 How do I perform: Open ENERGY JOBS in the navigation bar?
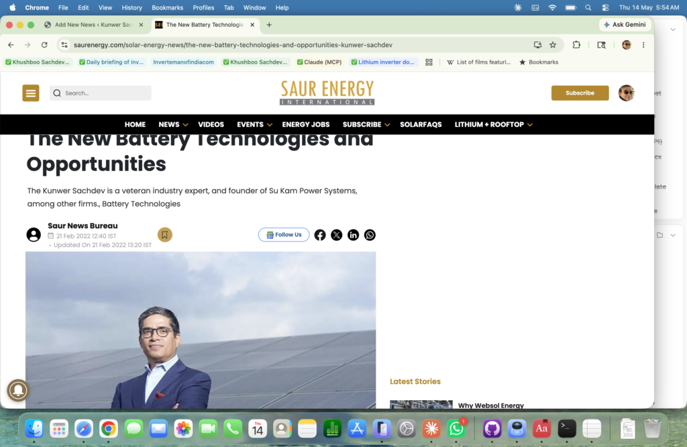306,124
